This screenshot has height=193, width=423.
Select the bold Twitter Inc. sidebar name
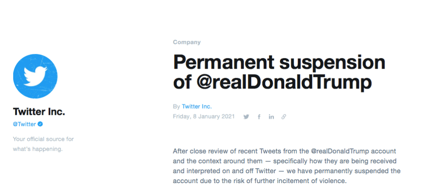pos(39,112)
